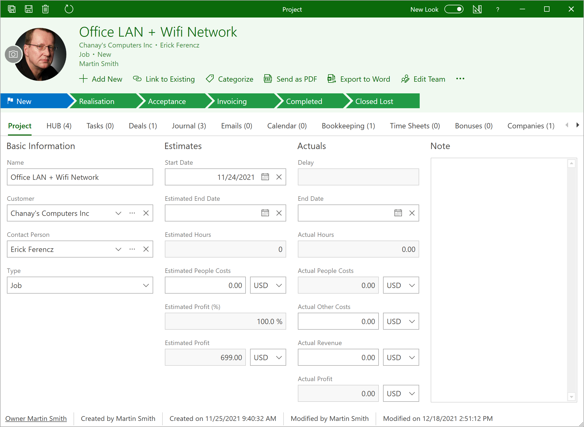Click the trash Delete icon
The width and height of the screenshot is (584, 427).
click(x=45, y=9)
